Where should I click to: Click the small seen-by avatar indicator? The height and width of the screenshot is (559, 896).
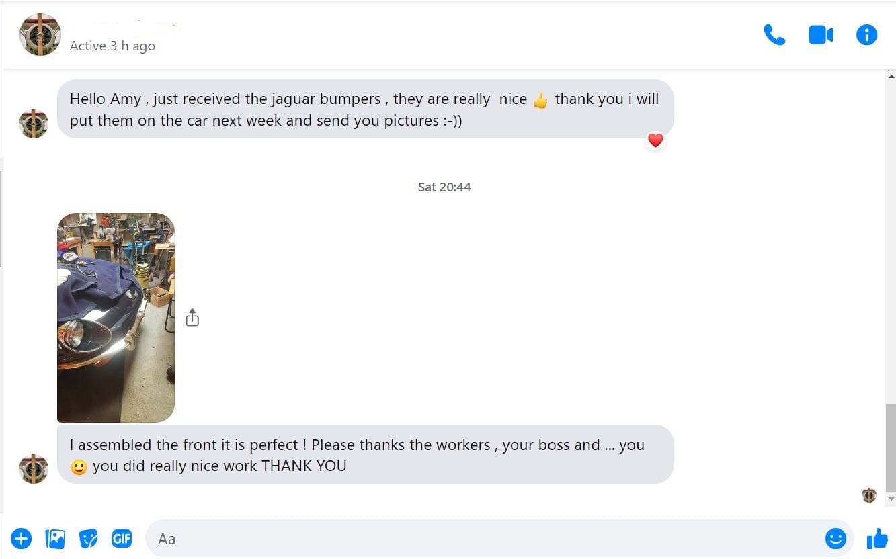pos(869,495)
